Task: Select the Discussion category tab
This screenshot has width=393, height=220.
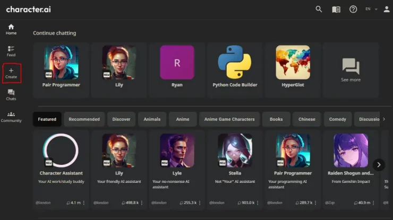Action: click(368, 119)
